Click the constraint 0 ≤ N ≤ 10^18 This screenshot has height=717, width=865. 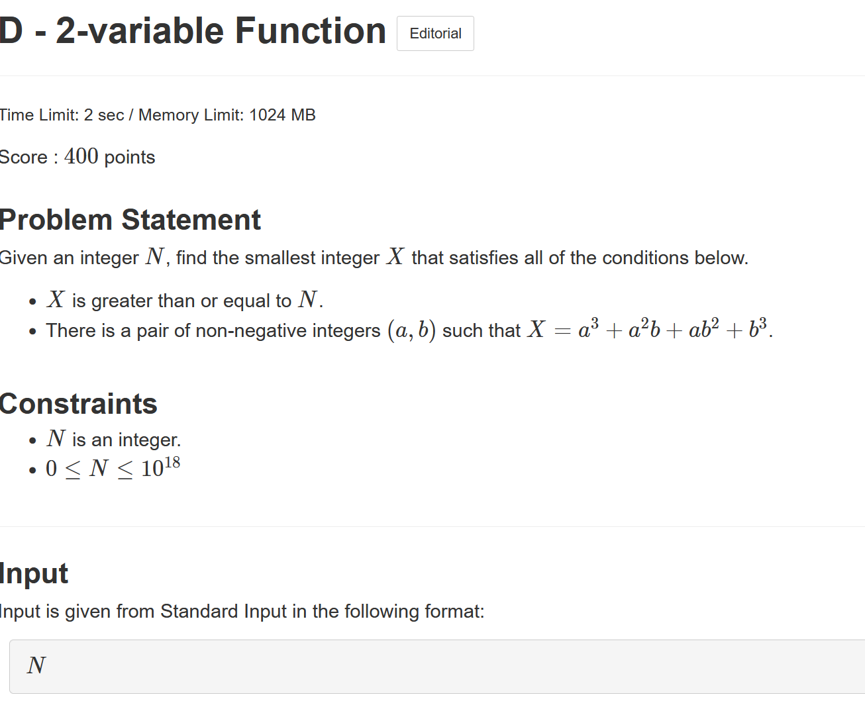click(x=113, y=467)
